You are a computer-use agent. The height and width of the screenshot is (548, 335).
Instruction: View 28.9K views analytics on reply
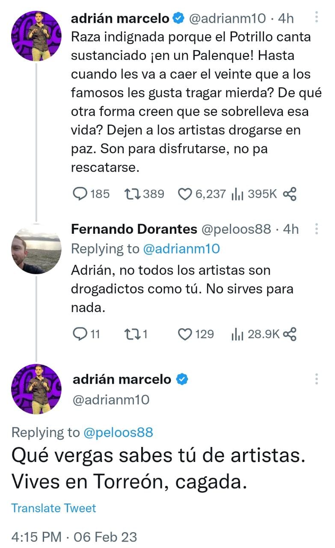pyautogui.click(x=237, y=334)
